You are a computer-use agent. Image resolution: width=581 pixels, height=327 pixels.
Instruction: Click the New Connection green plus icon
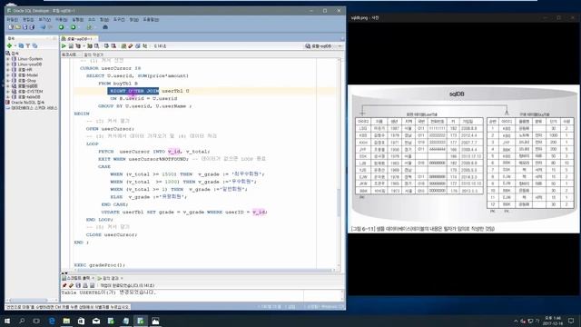[9, 45]
